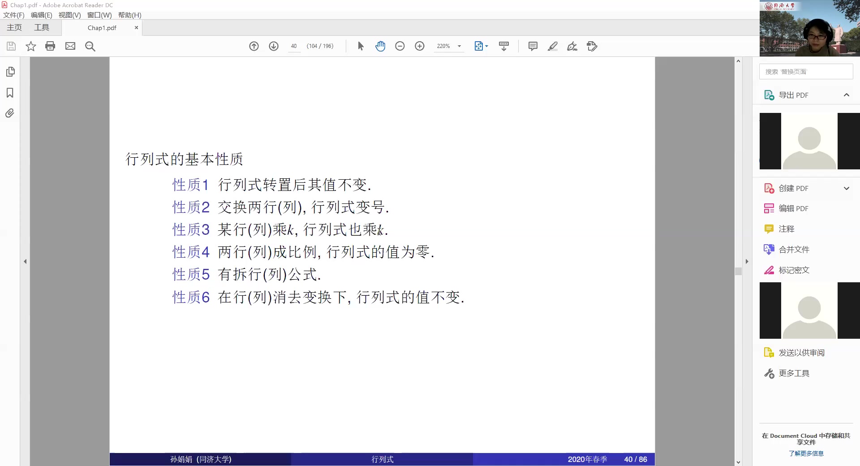Viewport: 860px width, 466px height.
Task: Click the share stamp icon
Action: pyautogui.click(x=592, y=46)
